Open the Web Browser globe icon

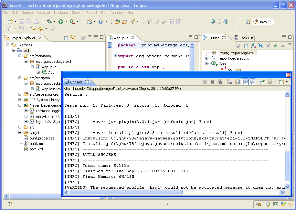tap(213, 22)
